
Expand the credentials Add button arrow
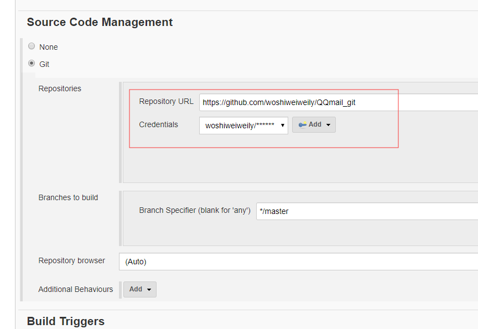pyautogui.click(x=328, y=125)
